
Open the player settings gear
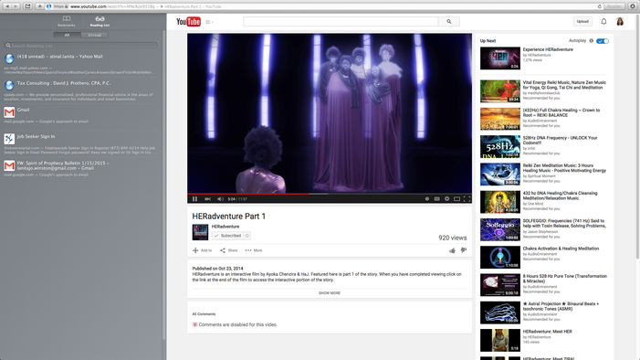tap(447, 199)
